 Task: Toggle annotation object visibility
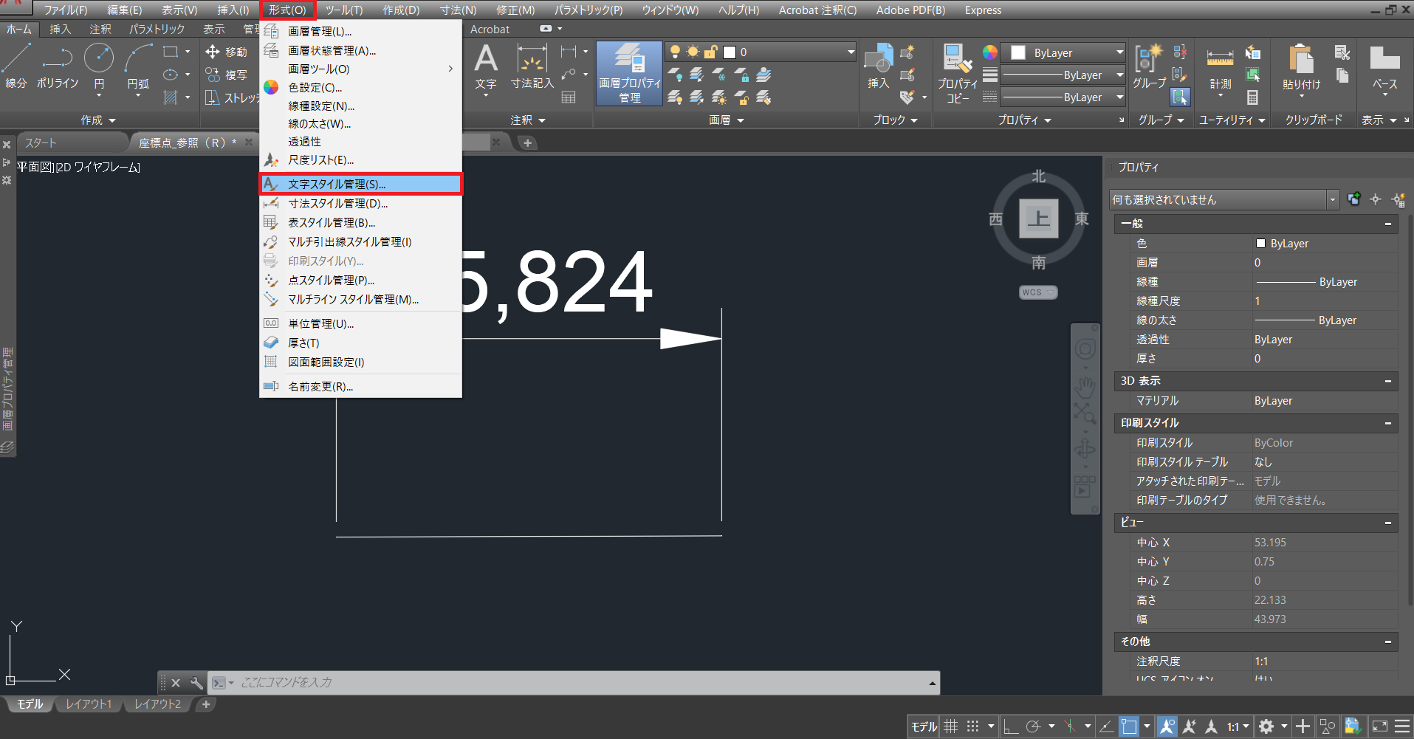(x=1167, y=726)
